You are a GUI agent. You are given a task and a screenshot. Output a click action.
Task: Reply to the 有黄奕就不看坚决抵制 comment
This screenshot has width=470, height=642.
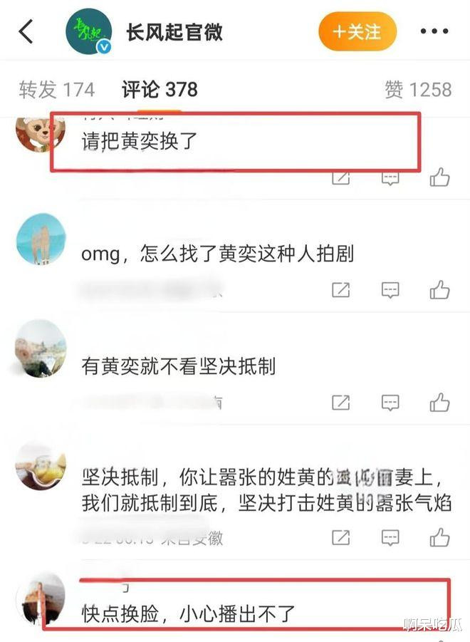[x=390, y=403]
